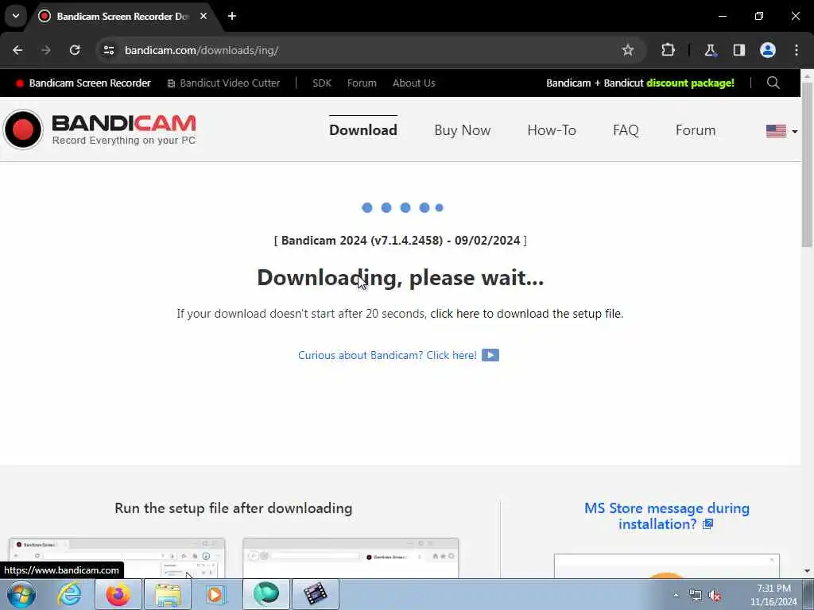814x610 pixels.
Task: Click the green round app taskbar icon
Action: coord(266,594)
